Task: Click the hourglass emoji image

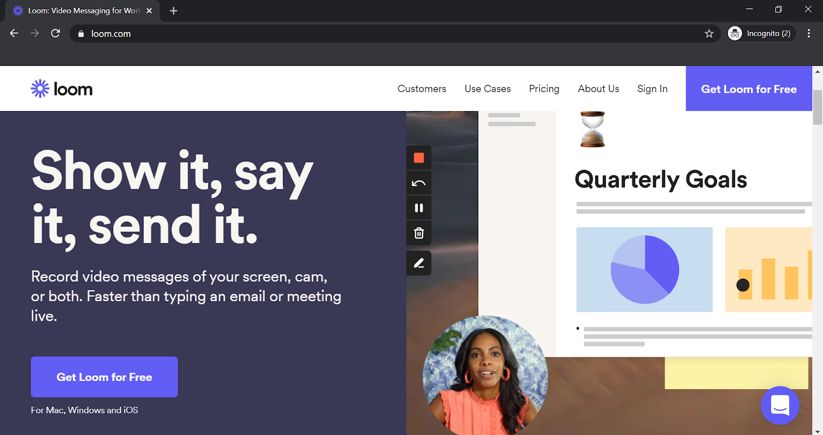Action: click(x=593, y=129)
